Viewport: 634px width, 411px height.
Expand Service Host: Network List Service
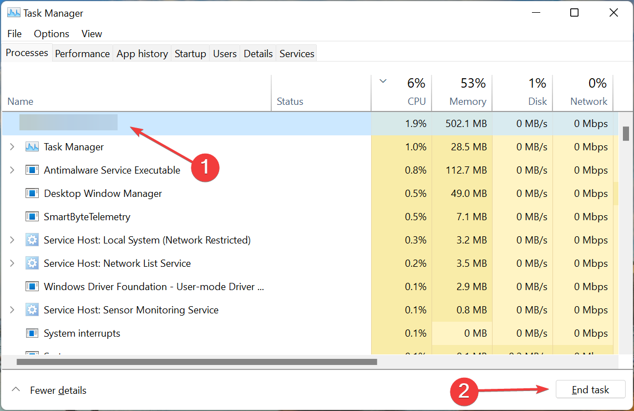click(12, 263)
